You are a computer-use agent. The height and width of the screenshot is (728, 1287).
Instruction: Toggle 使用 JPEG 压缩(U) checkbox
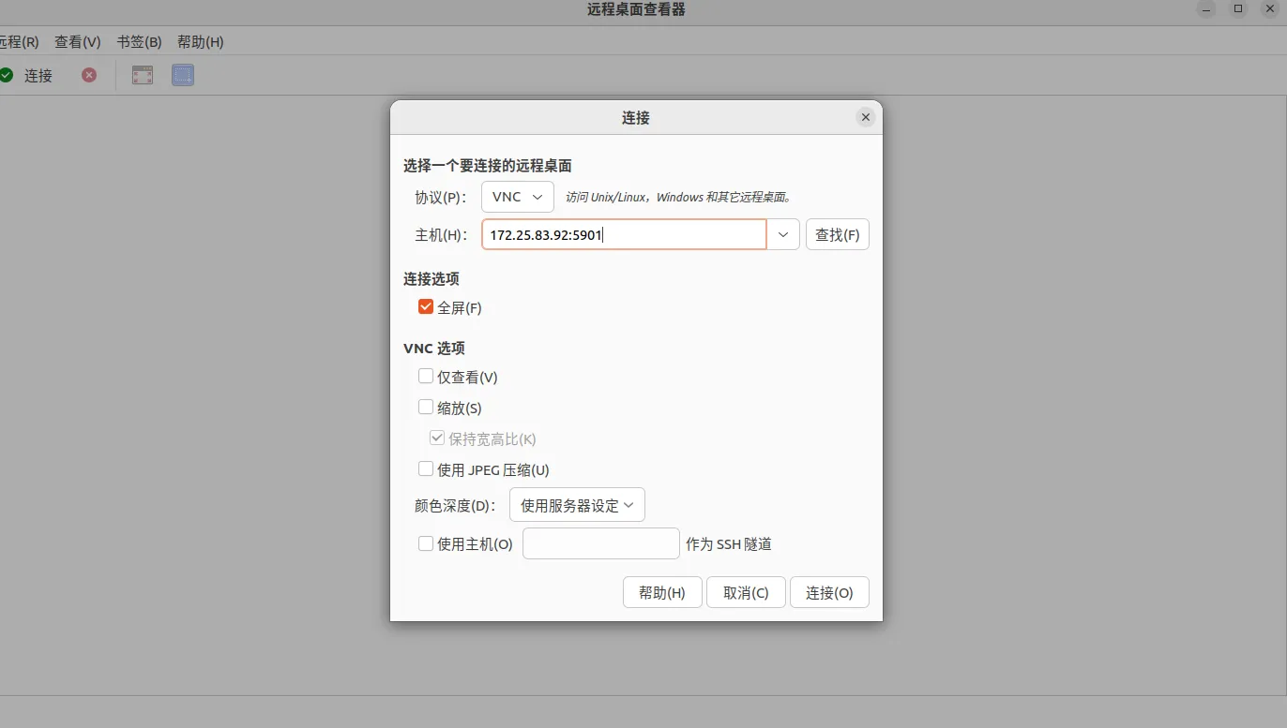[425, 468]
